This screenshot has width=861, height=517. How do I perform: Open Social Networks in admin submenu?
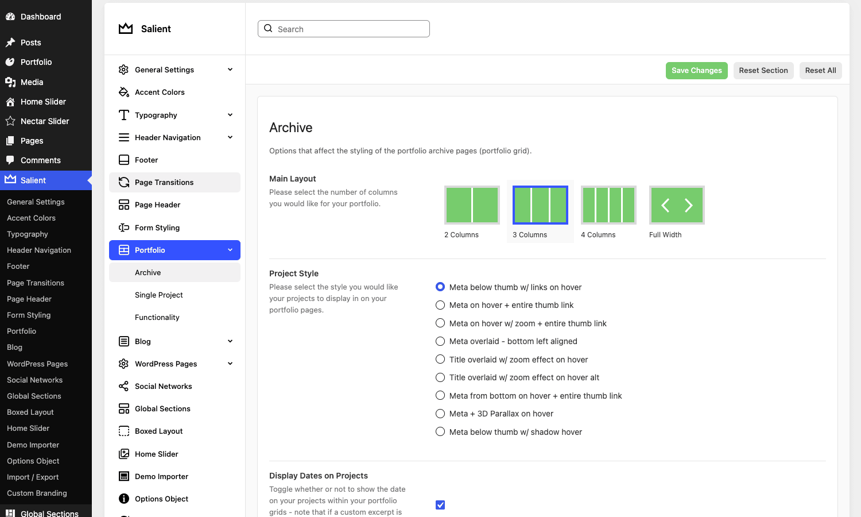click(34, 380)
